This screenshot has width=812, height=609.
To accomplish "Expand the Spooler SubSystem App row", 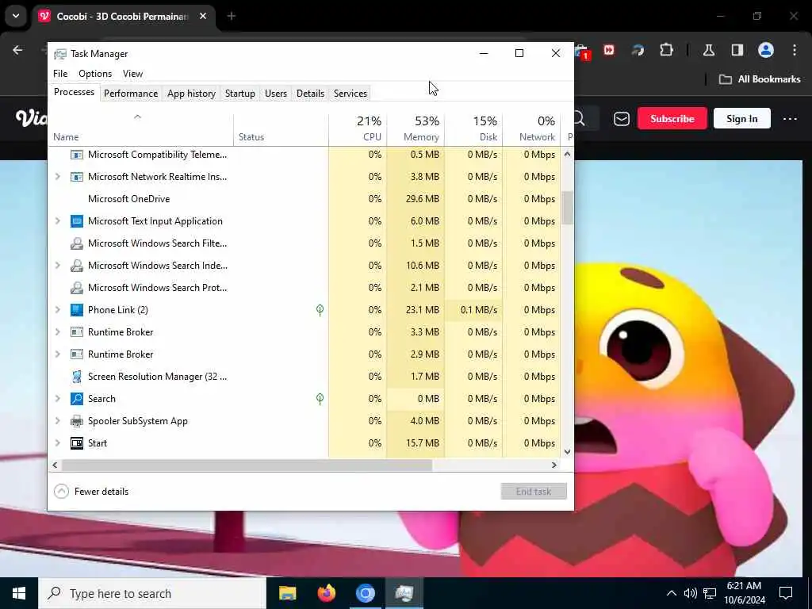I will point(57,421).
